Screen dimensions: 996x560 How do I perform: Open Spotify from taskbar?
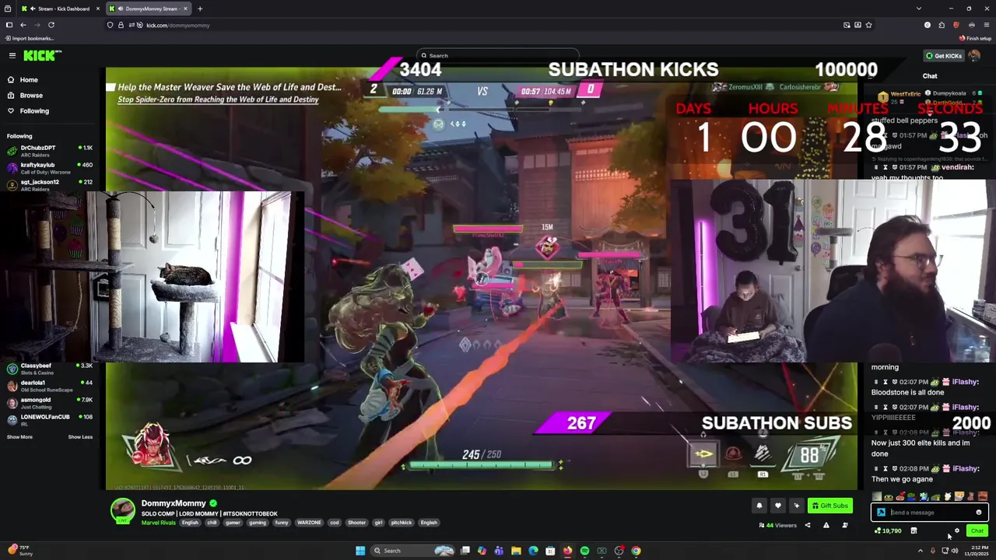[584, 551]
